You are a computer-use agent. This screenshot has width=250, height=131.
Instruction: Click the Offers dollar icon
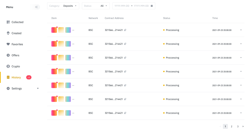click(x=8, y=55)
